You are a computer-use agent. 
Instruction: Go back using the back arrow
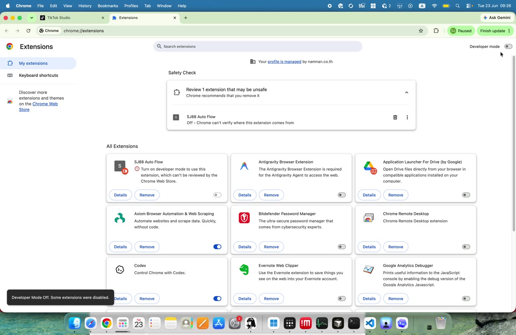[7, 31]
